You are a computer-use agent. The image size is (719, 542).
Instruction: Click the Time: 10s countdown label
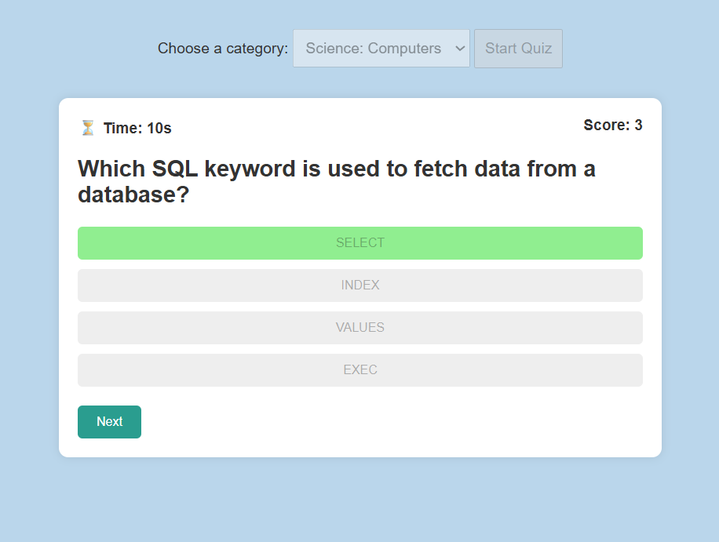[137, 129]
